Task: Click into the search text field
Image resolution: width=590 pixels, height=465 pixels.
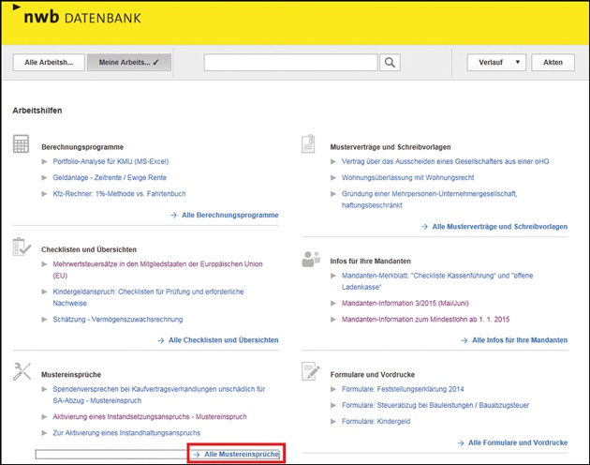Action: click(x=291, y=63)
